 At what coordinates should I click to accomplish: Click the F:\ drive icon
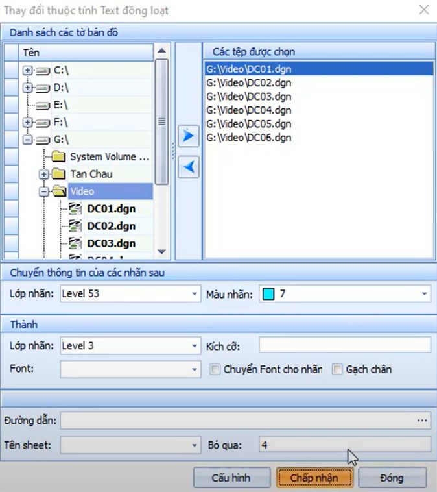coord(43,123)
